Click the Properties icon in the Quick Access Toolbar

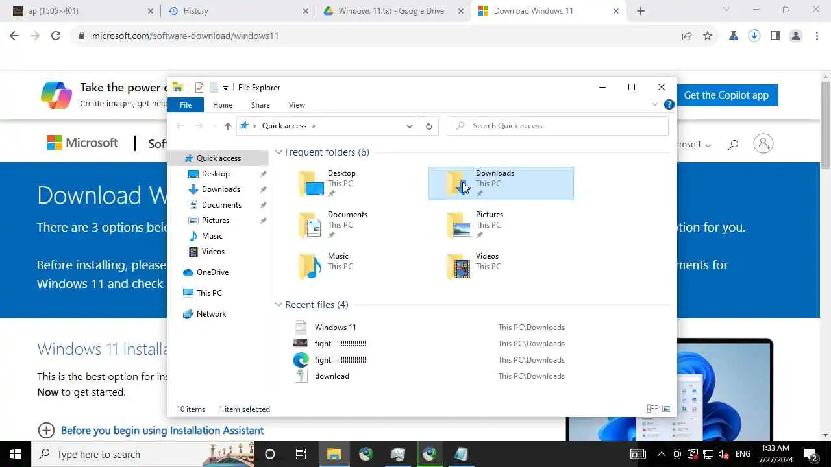tap(199, 88)
